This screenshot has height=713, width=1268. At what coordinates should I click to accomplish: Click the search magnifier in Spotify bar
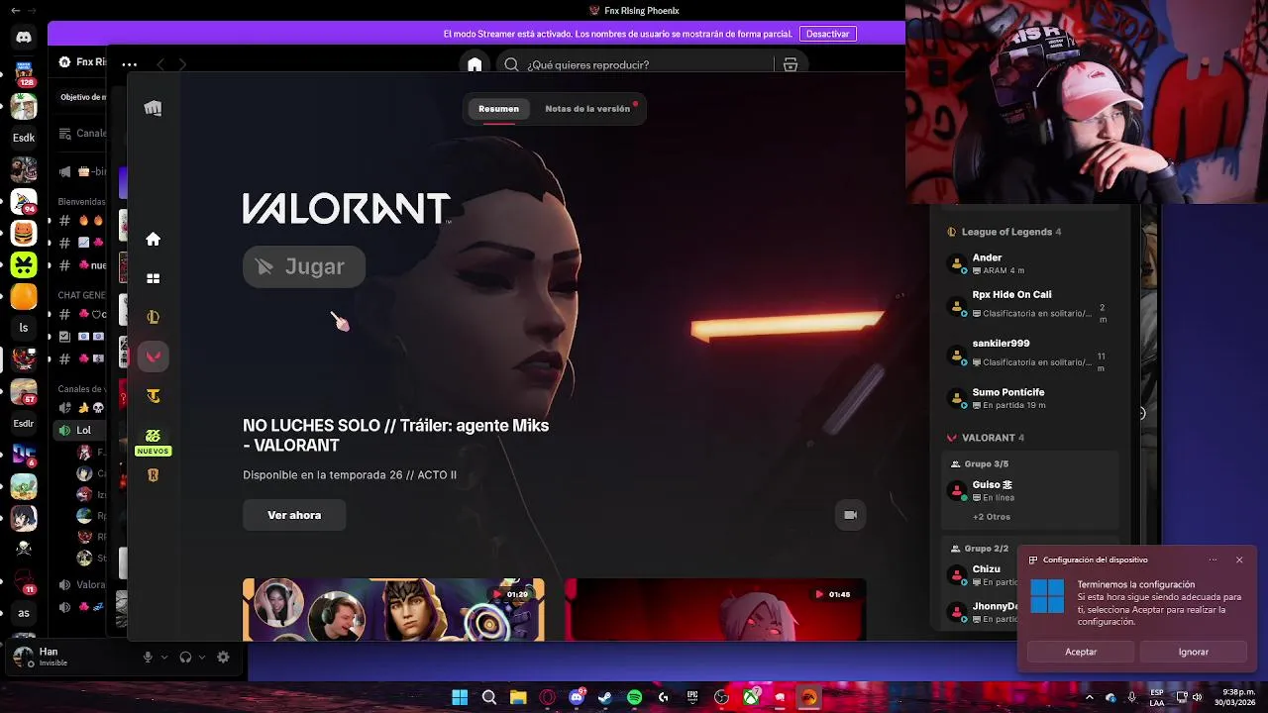click(511, 64)
